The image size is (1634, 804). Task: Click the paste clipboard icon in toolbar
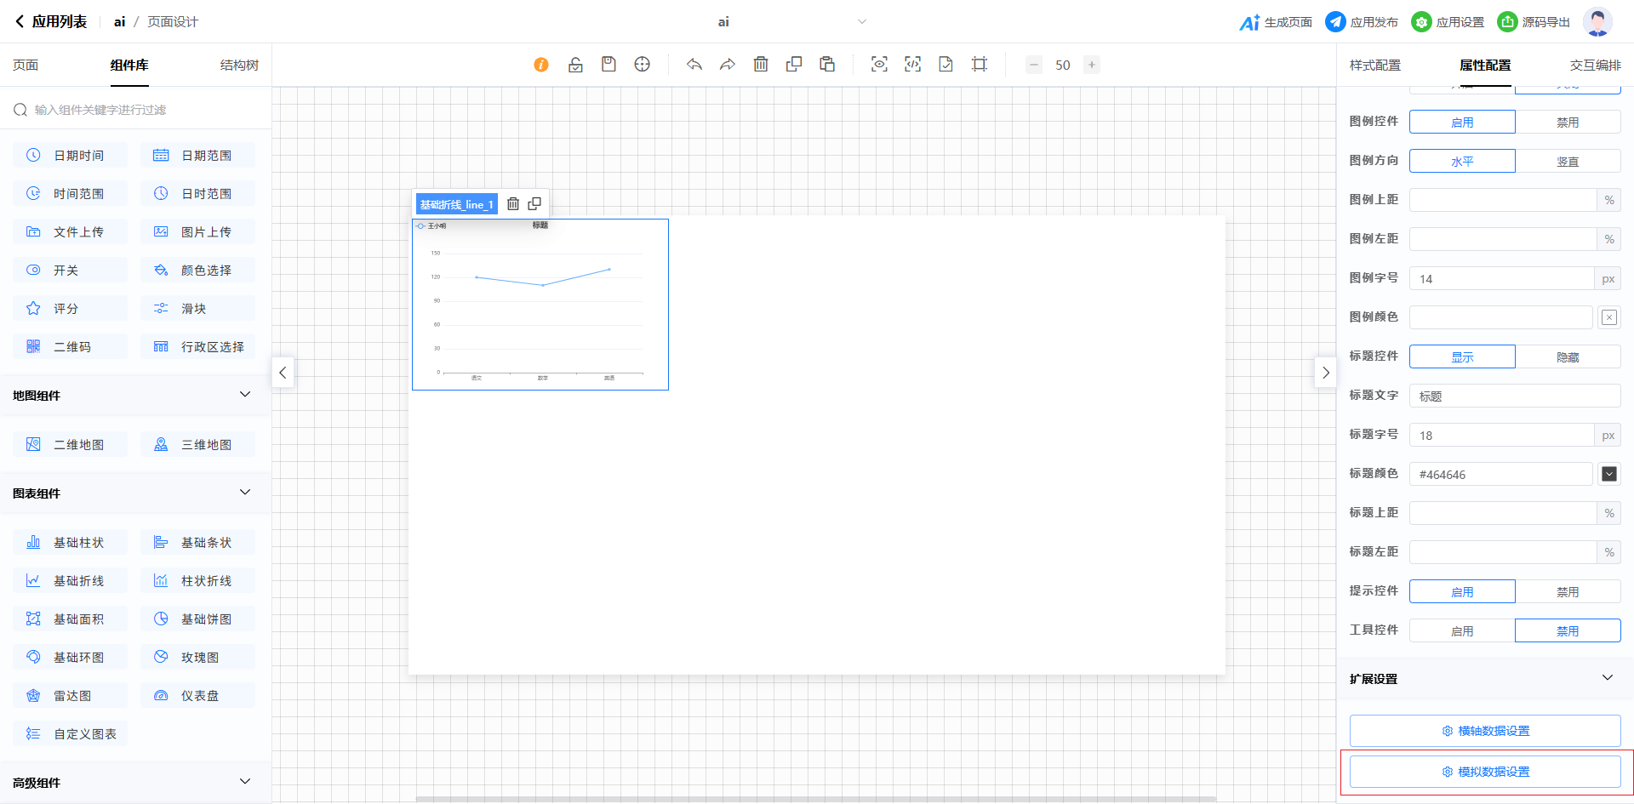point(827,65)
